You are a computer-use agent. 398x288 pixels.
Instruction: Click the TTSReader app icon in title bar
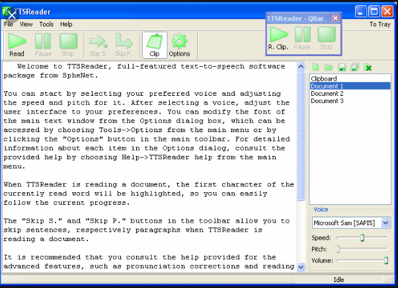click(7, 11)
